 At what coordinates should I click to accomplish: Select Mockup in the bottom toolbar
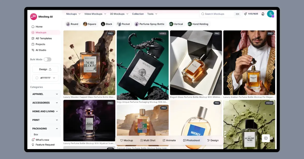(x=126, y=140)
